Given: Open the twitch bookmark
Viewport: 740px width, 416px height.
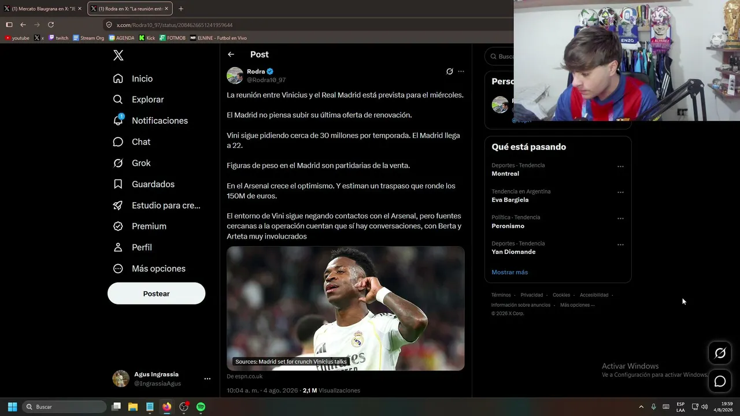Looking at the screenshot, I should point(58,38).
